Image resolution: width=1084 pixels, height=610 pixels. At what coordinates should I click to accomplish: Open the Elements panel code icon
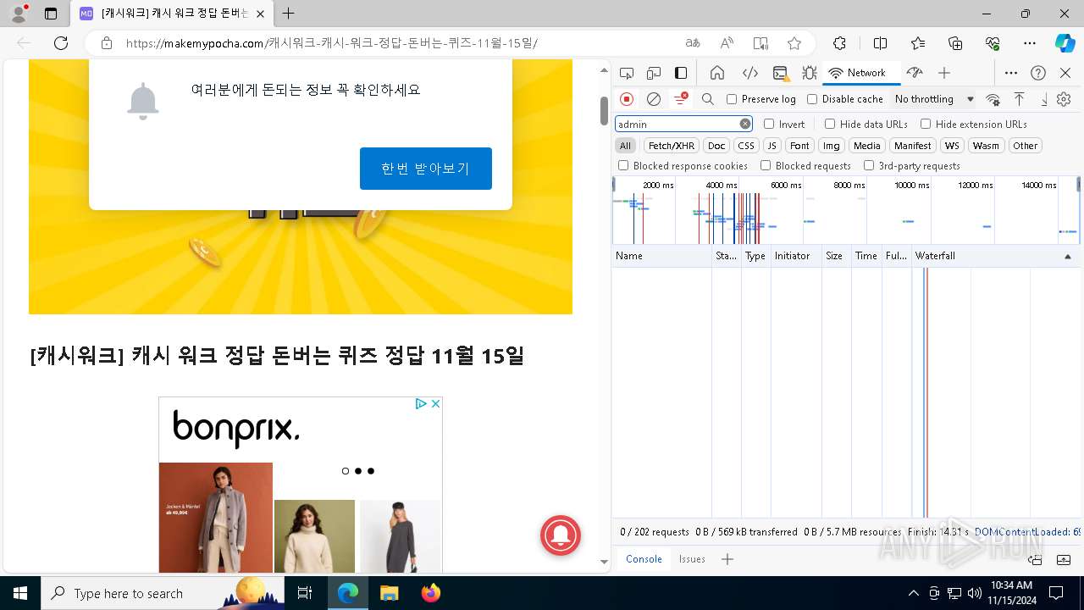[x=750, y=73]
